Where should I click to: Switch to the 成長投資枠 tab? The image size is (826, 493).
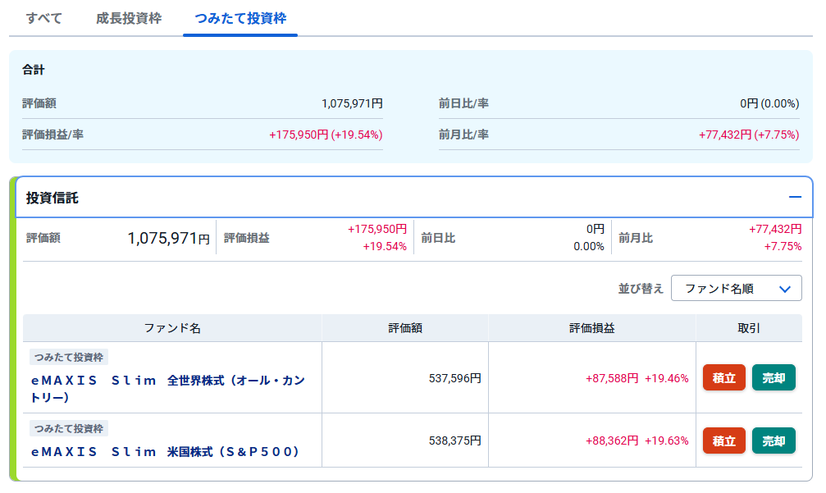click(129, 18)
